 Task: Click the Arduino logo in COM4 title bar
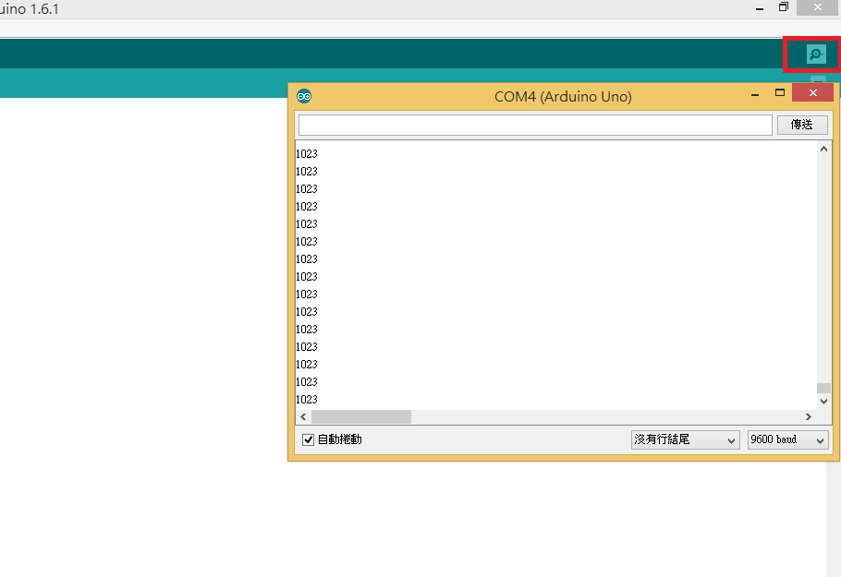tap(304, 96)
